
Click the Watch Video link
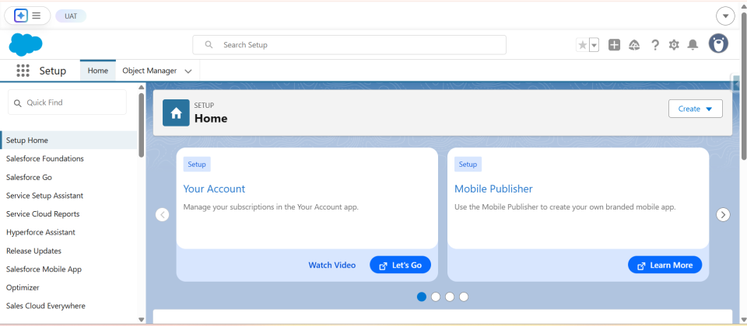click(x=332, y=265)
